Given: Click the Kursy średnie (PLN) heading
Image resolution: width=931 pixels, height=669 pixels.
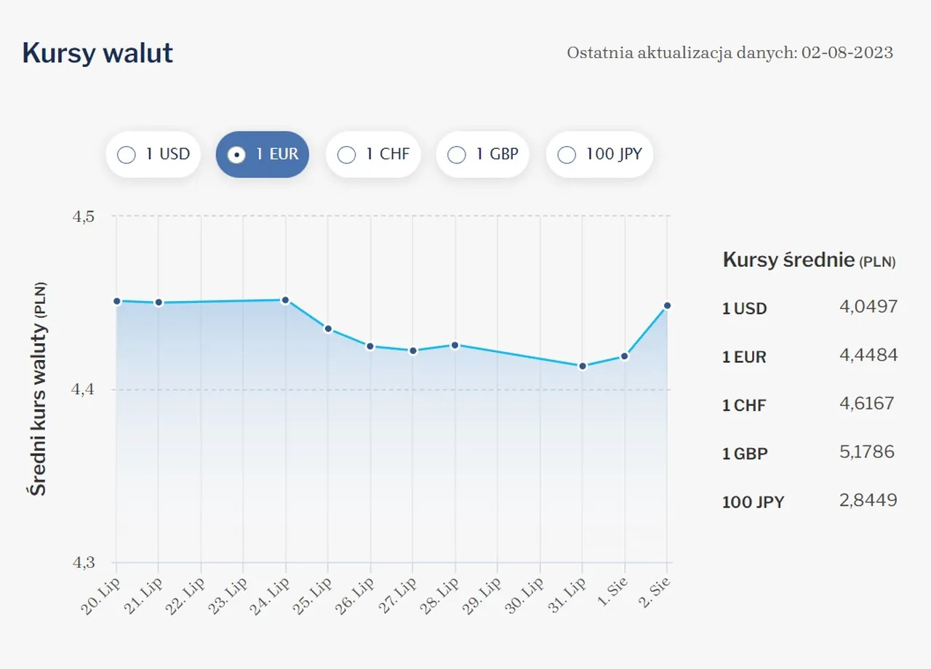Looking at the screenshot, I should 809,260.
